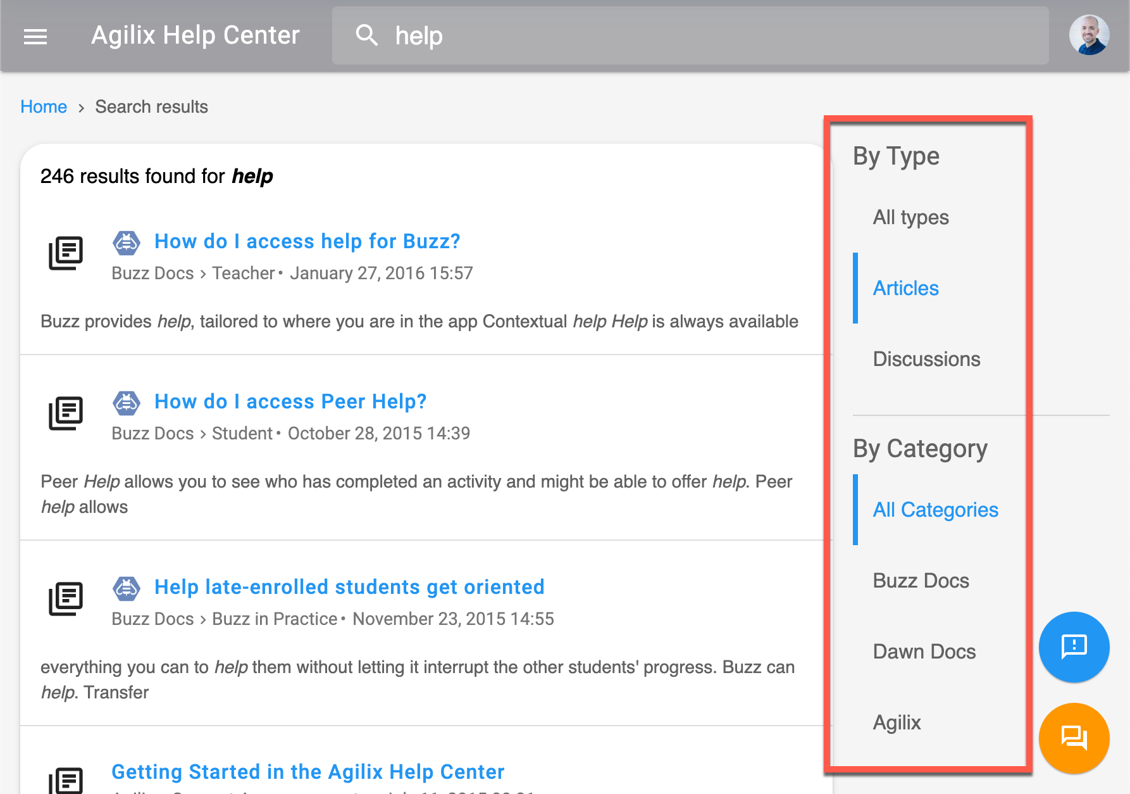Click inside the search field containing 'help'
The width and height of the screenshot is (1130, 794).
pos(690,35)
